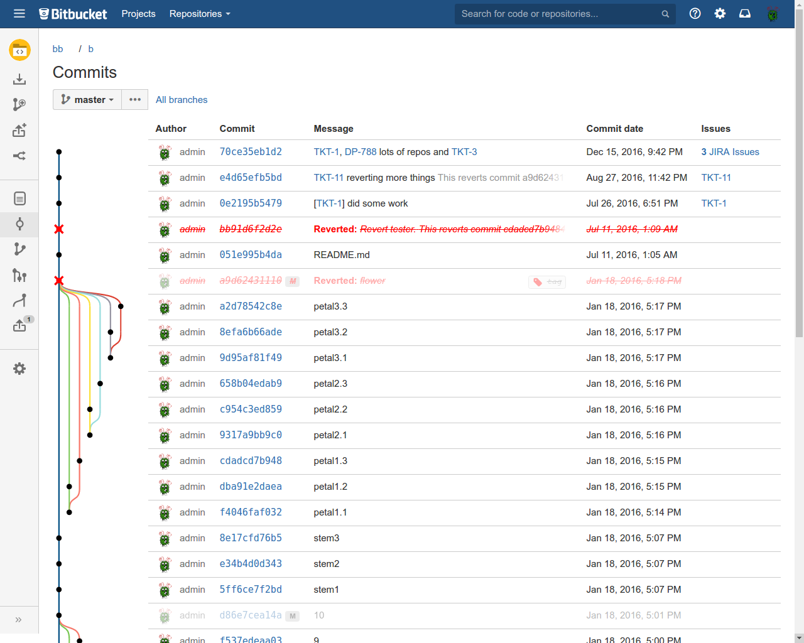Image resolution: width=804 pixels, height=643 pixels.
Task: Open Pull requests icon with badge 1
Action: [19, 325]
